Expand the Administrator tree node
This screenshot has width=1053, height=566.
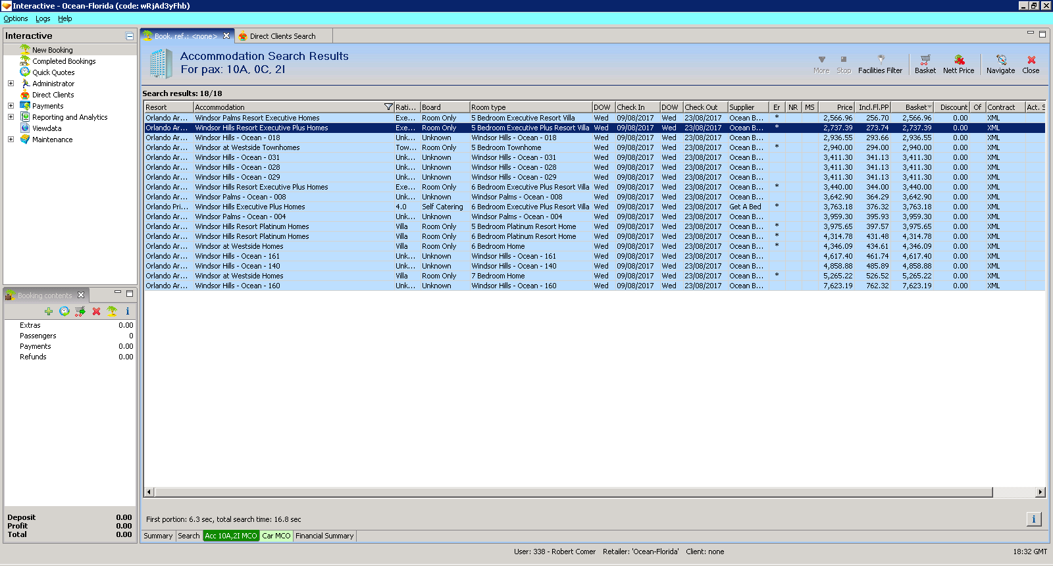(11, 84)
